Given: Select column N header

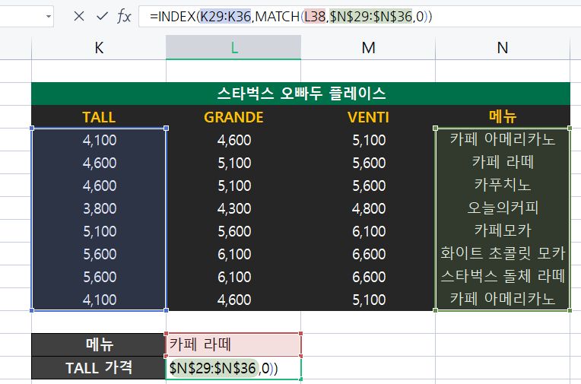Looking at the screenshot, I should point(503,47).
